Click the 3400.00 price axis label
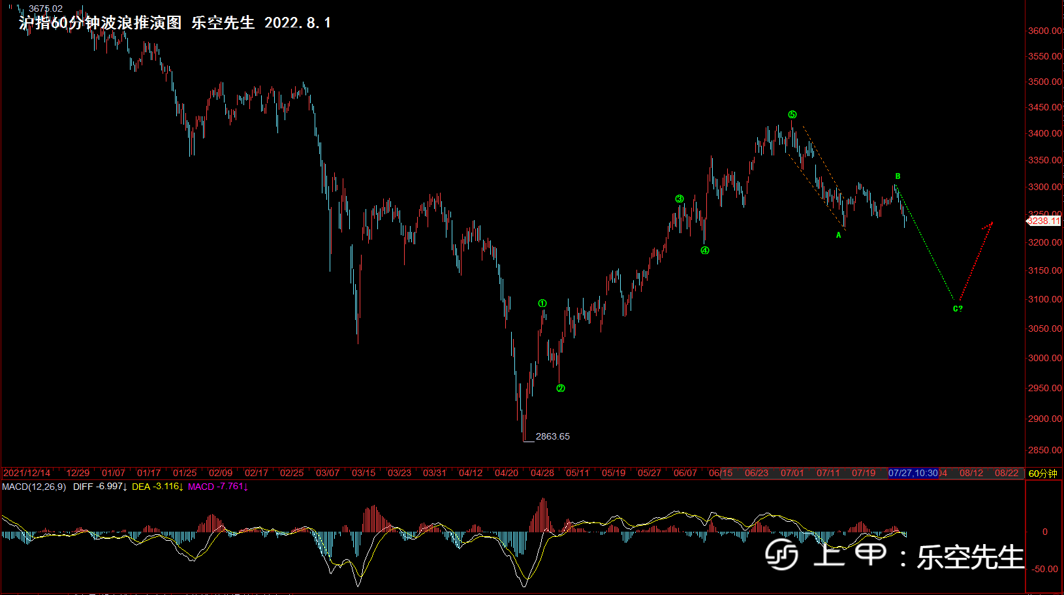Image resolution: width=1064 pixels, height=595 pixels. 1045,133
